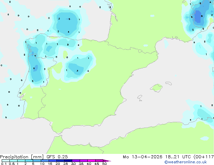Click the '35' legend scale value
Viewport: 214px width, 165px height.
click(x=81, y=164)
